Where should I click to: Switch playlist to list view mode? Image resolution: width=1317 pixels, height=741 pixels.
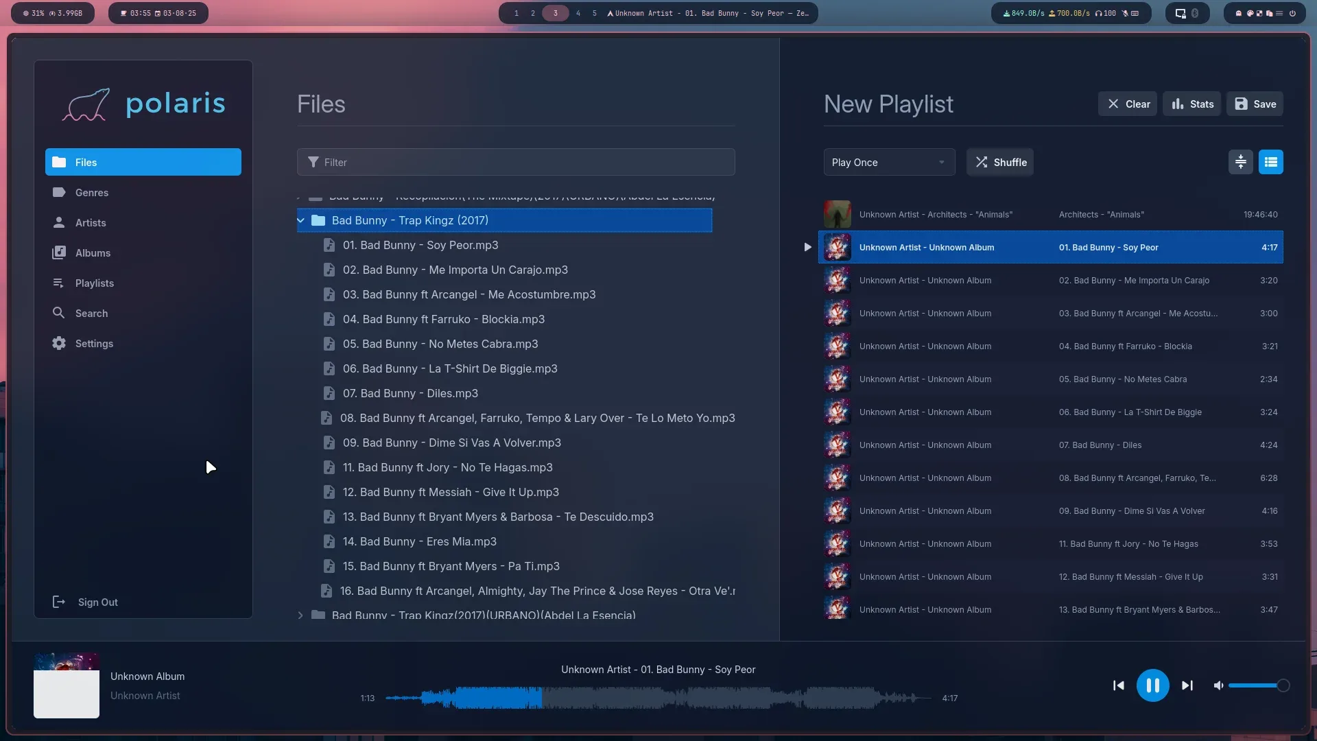[x=1270, y=162]
